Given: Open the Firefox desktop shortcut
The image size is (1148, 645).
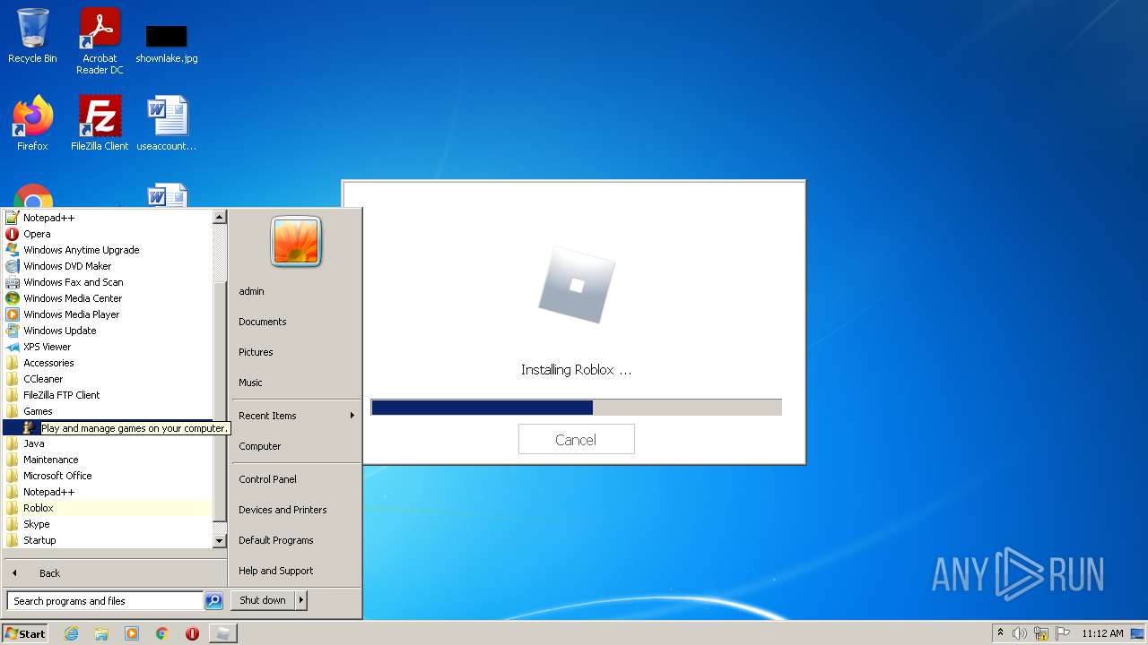Looking at the screenshot, I should (x=32, y=123).
